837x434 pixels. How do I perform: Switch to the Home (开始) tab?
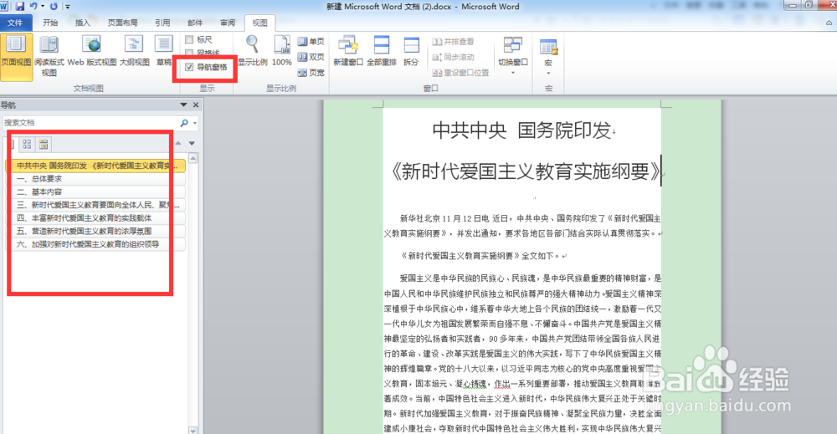(x=50, y=23)
